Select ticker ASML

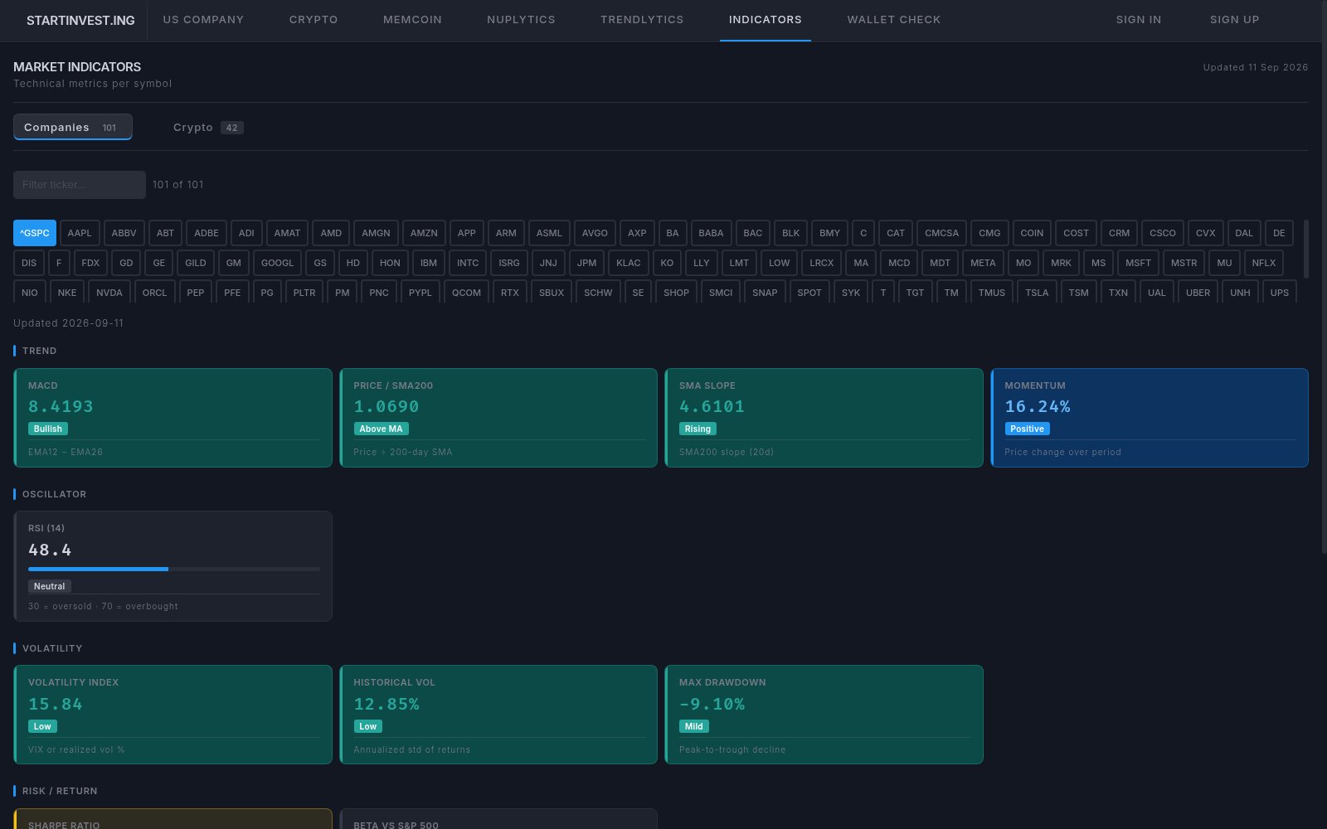[x=549, y=233]
